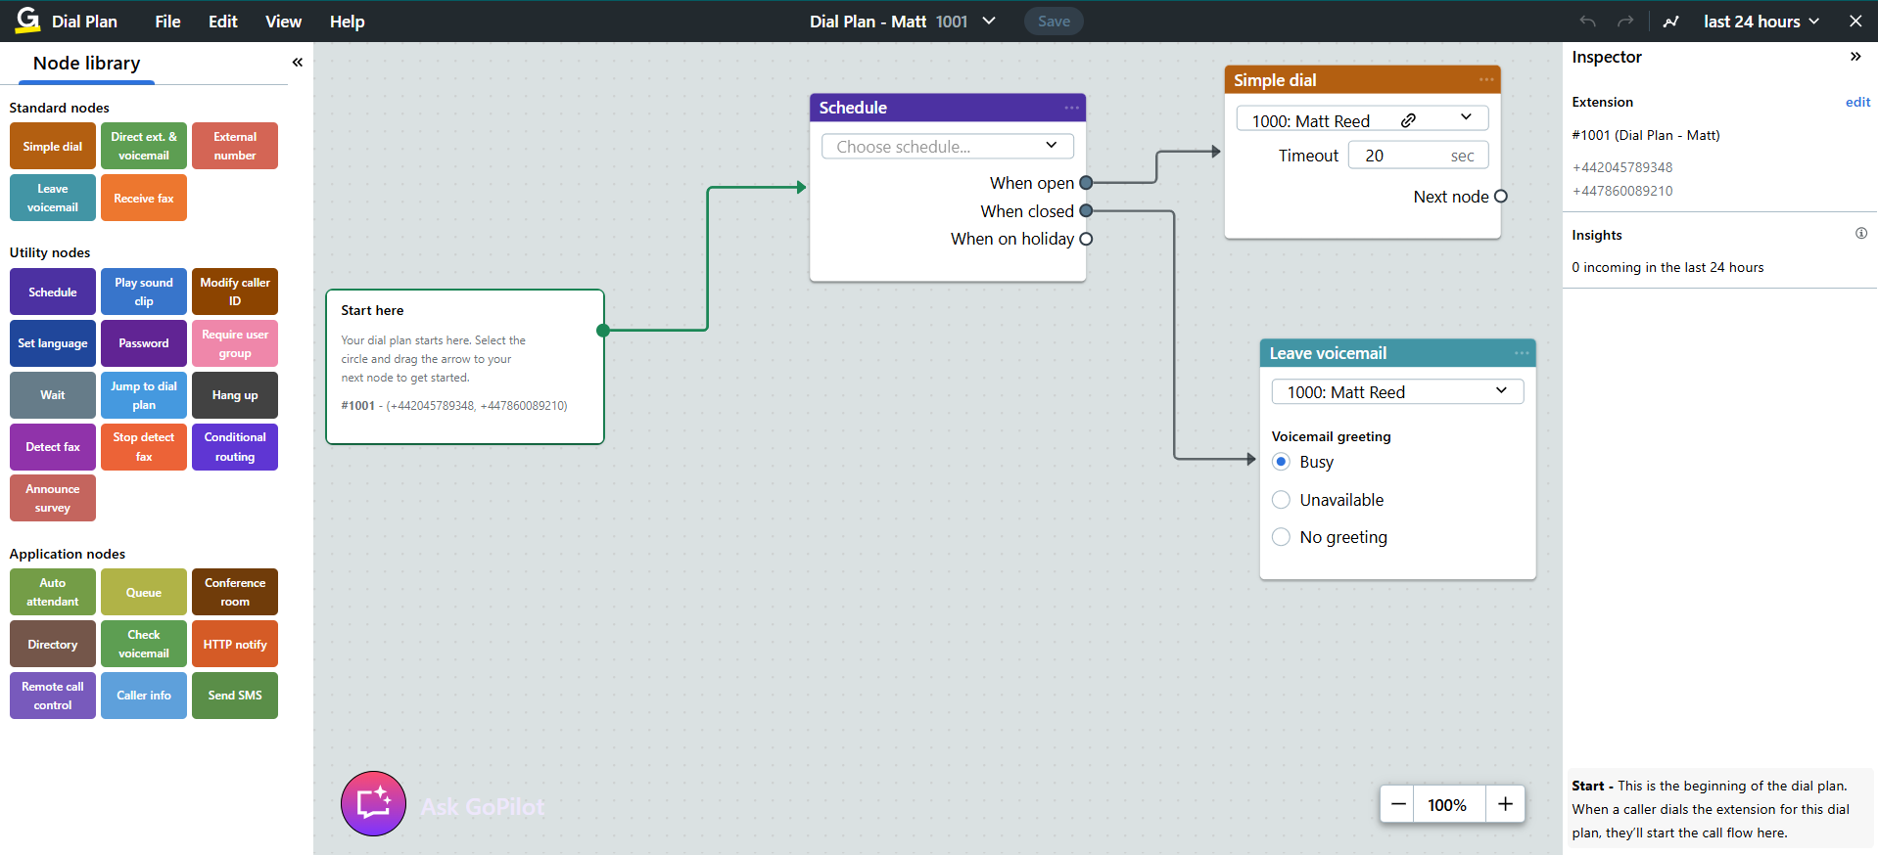1878x855 pixels.
Task: Open the View menu
Action: [x=283, y=22]
